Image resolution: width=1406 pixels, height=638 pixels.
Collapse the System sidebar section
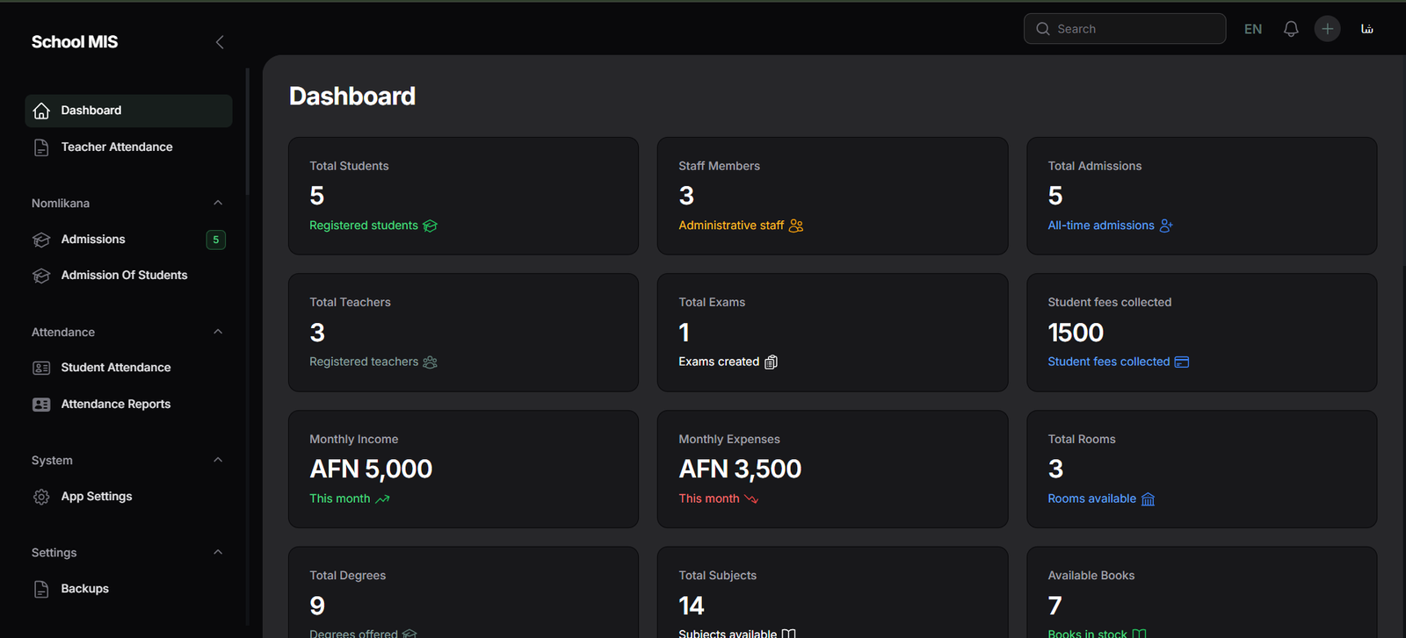click(x=218, y=460)
